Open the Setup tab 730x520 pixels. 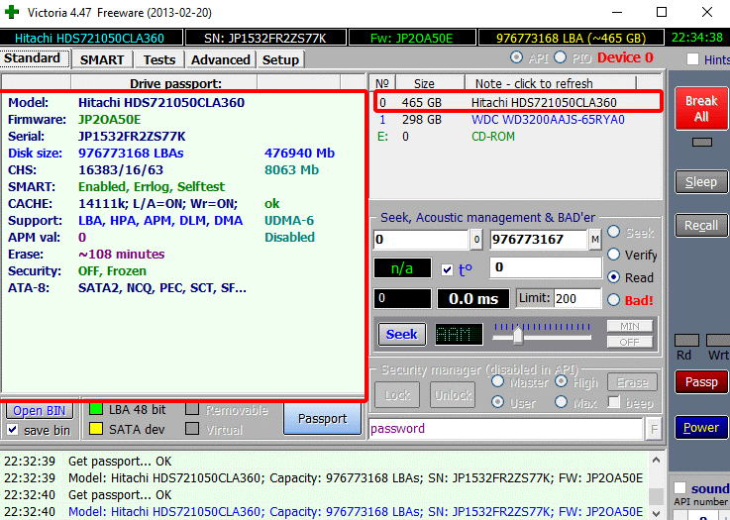pyautogui.click(x=280, y=60)
